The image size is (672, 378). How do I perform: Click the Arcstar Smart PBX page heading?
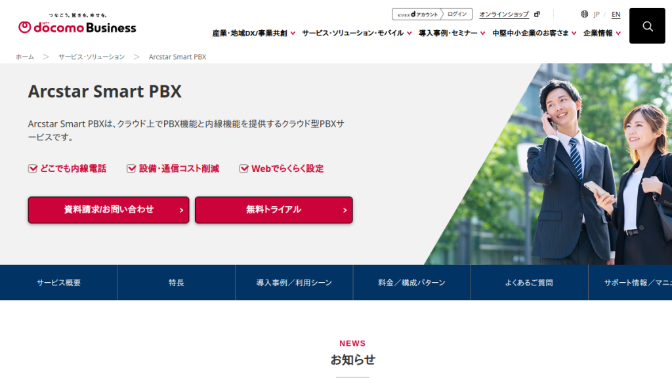105,91
